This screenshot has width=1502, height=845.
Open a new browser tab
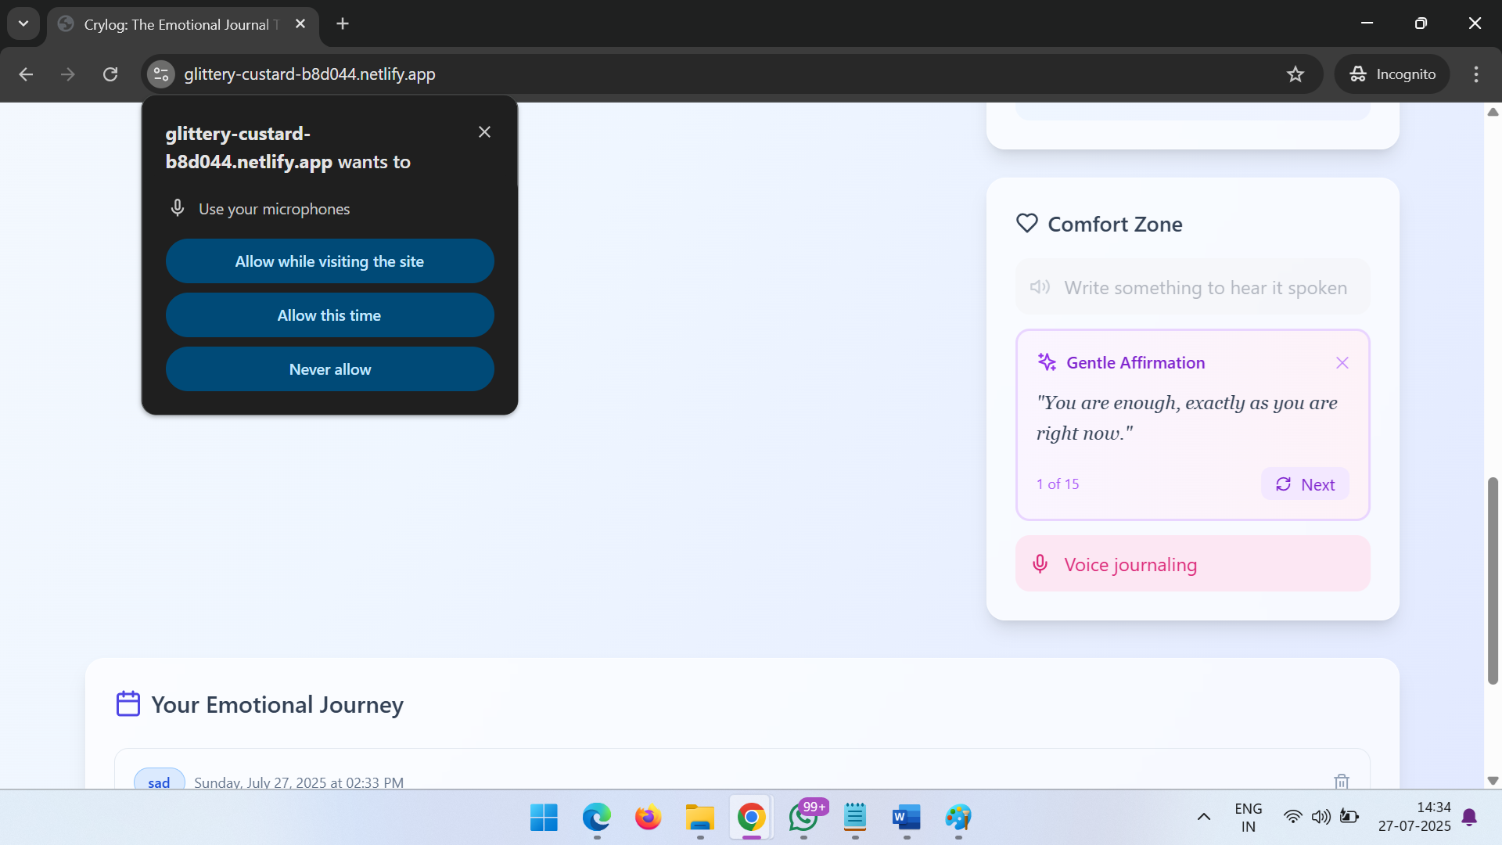343,23
